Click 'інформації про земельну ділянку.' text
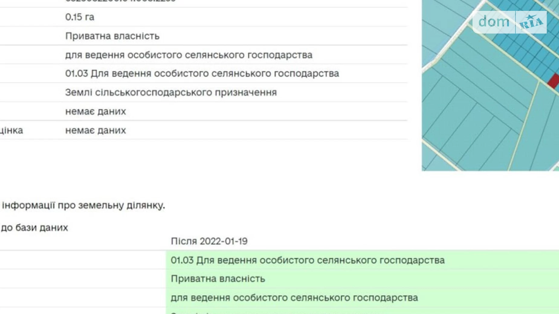Viewport: 559px width, 314px height. click(83, 205)
